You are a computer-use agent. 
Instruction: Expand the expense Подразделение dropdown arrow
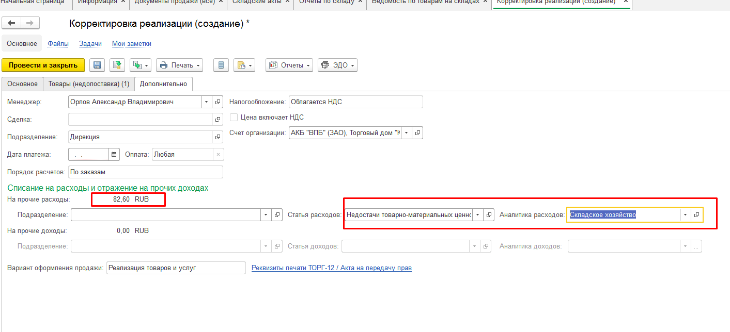point(267,214)
